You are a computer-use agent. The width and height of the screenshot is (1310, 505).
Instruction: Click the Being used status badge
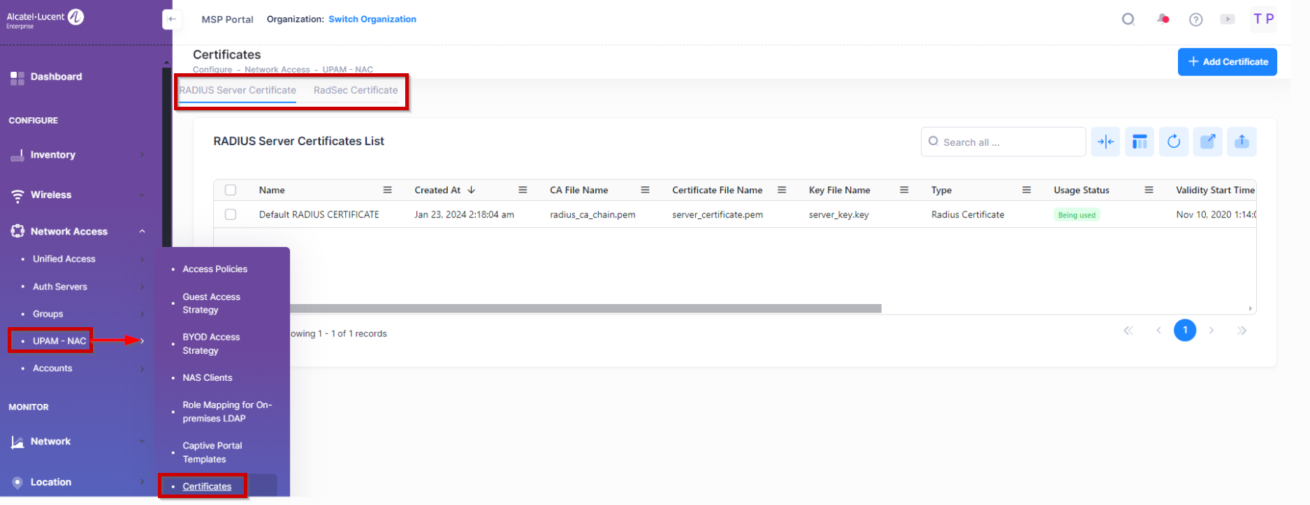1077,215
